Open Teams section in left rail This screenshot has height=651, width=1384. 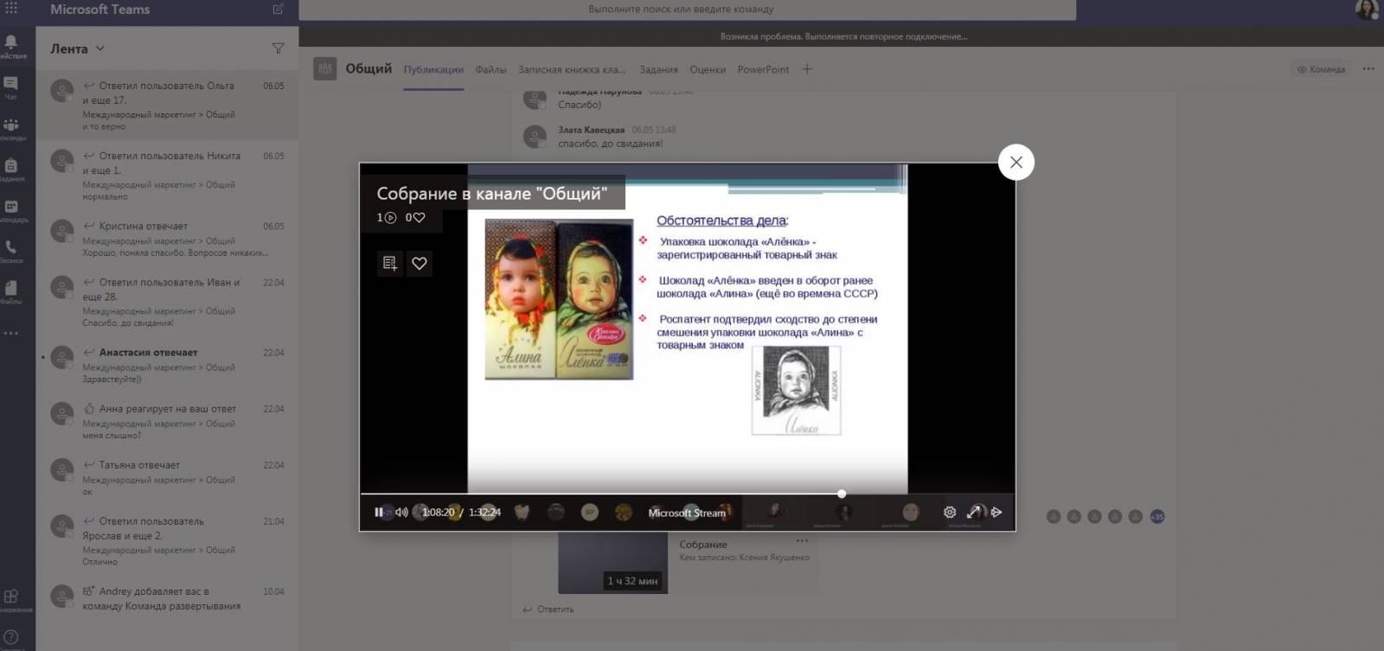click(x=11, y=128)
